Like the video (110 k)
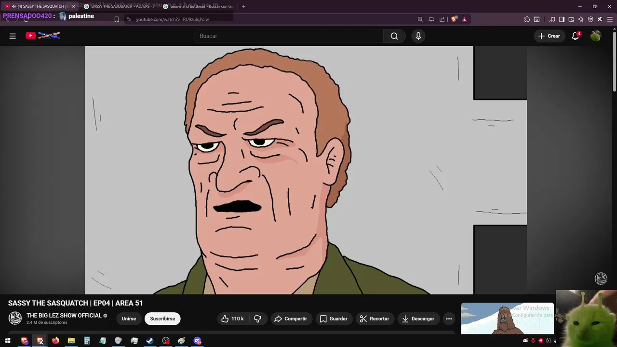 [x=232, y=319]
